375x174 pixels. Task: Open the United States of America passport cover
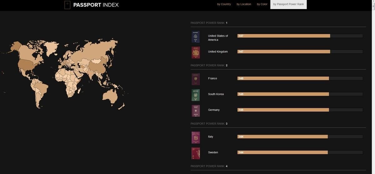196,37
